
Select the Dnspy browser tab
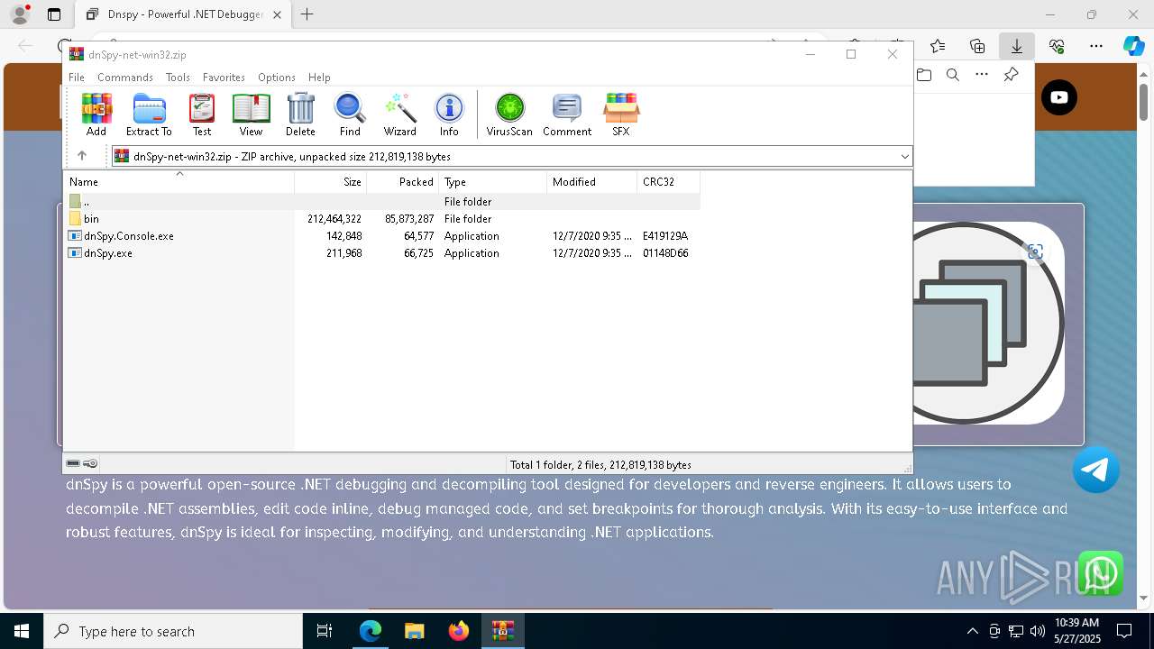point(184,14)
